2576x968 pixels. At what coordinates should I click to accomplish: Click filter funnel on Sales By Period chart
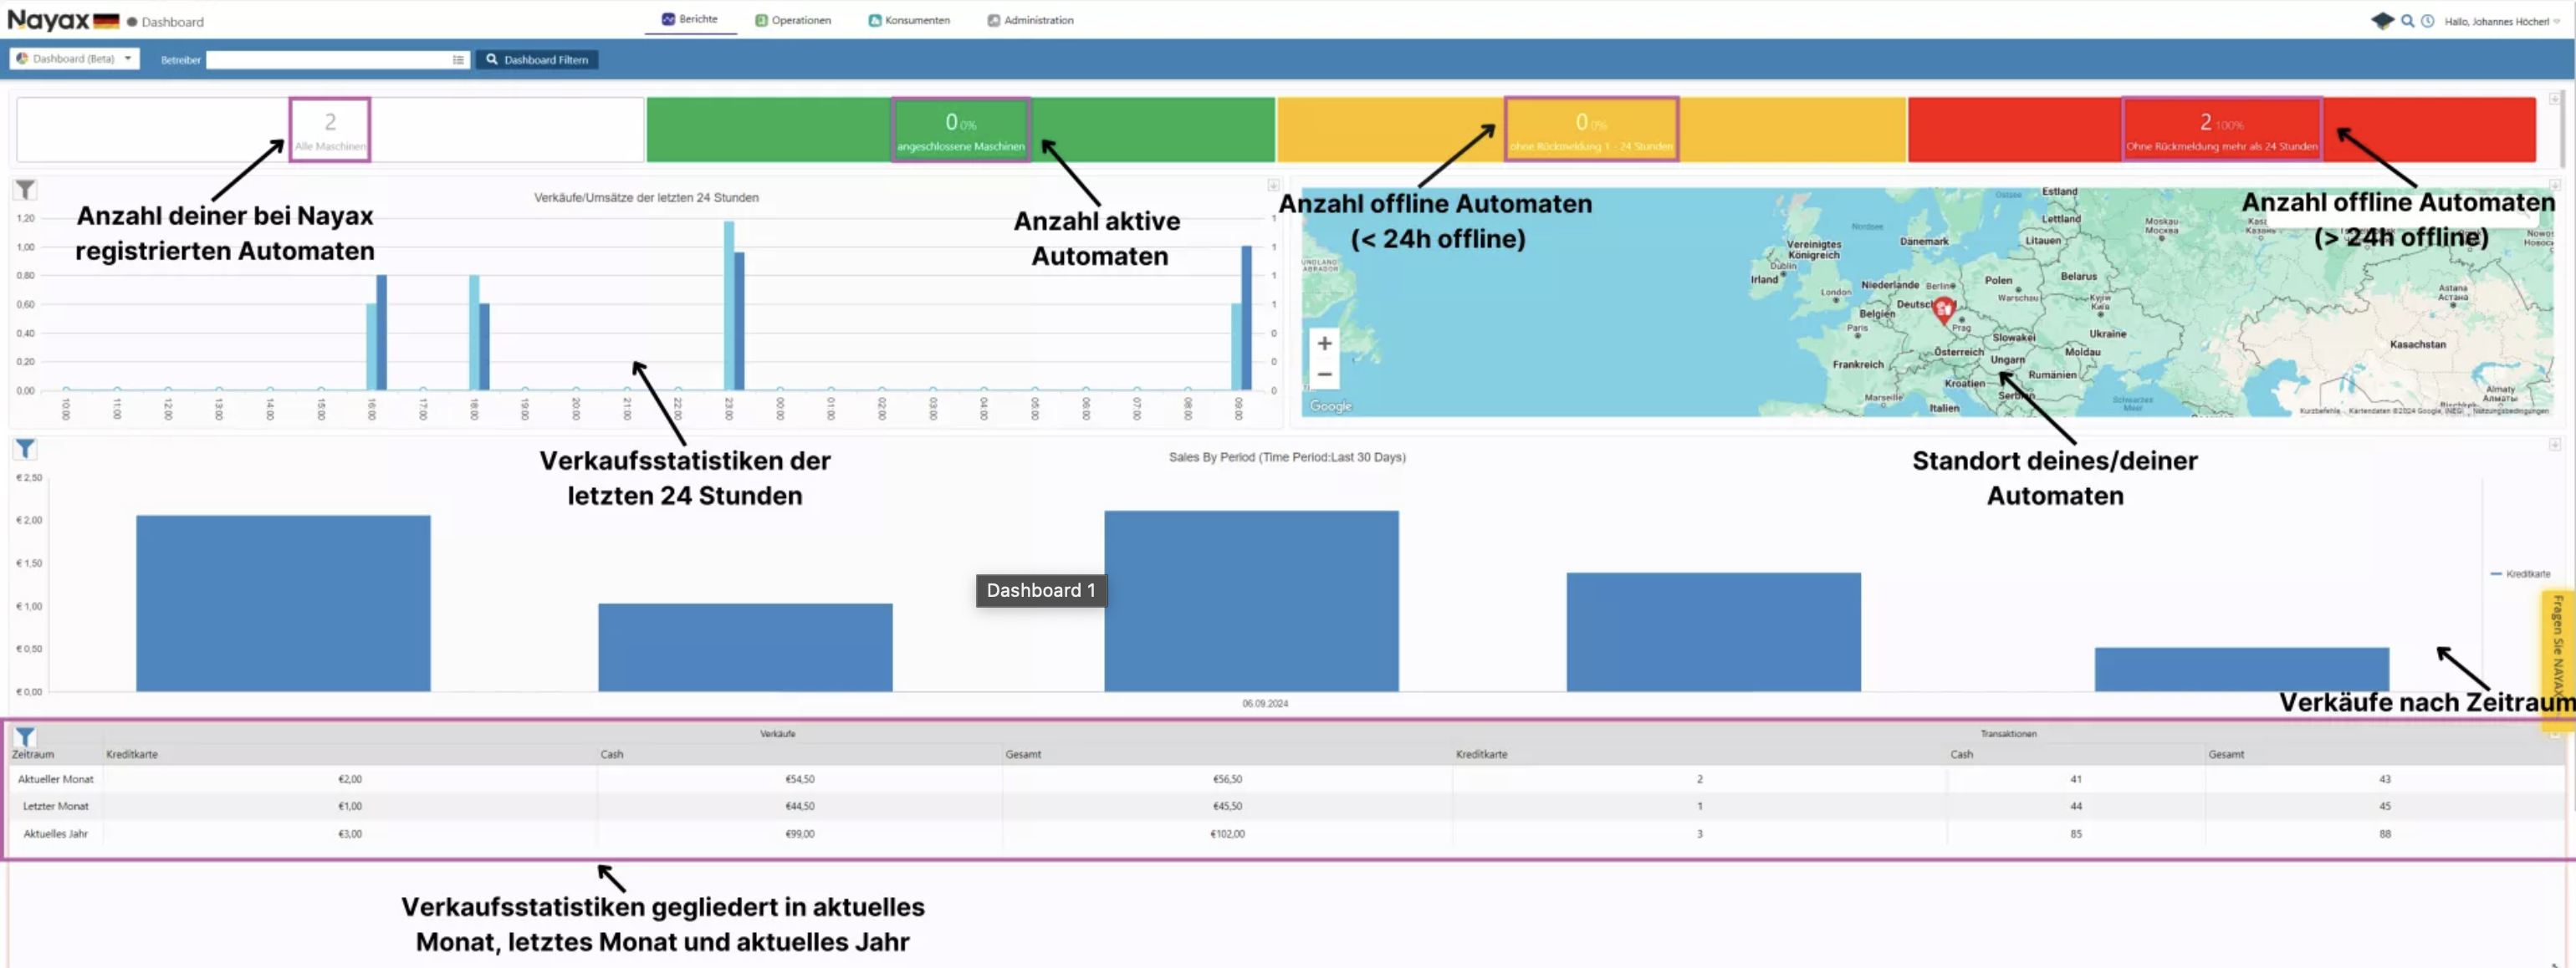pos(25,450)
